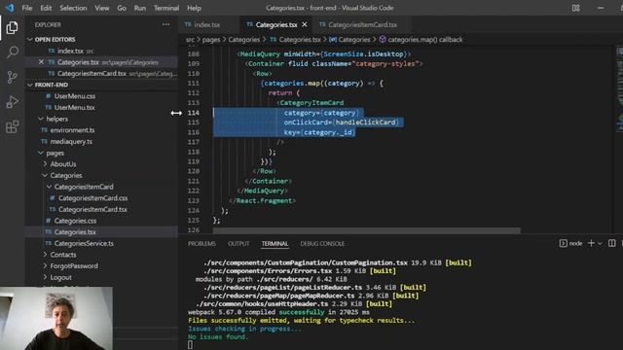Open environment.ts file
The width and height of the screenshot is (623, 350).
point(72,130)
